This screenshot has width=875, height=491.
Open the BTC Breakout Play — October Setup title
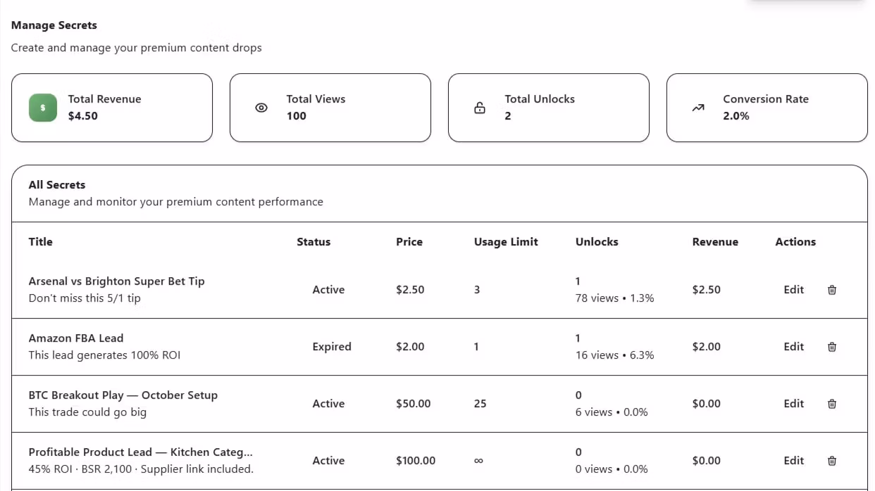click(x=123, y=395)
